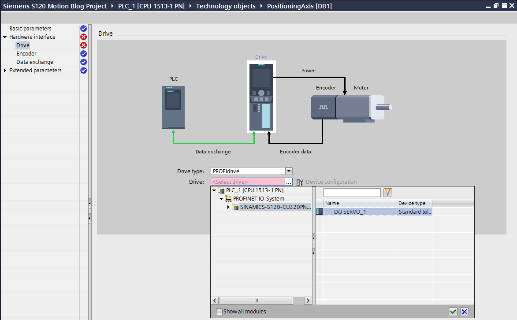The image size is (517, 320).
Task: Select Drive under Hardware interface
Action: coord(23,45)
